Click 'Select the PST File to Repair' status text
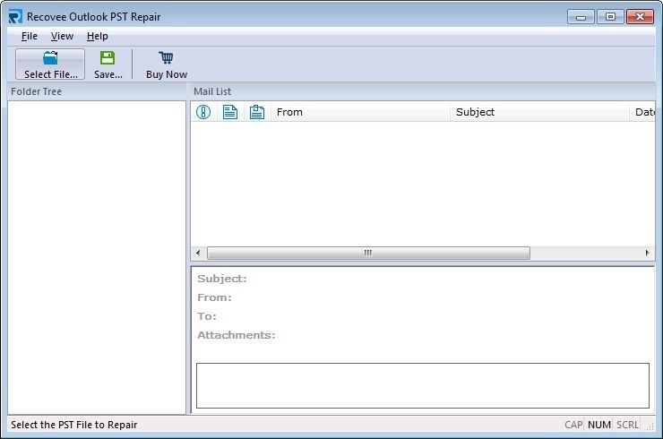Screen dimensions: 663x439 click(x=74, y=425)
